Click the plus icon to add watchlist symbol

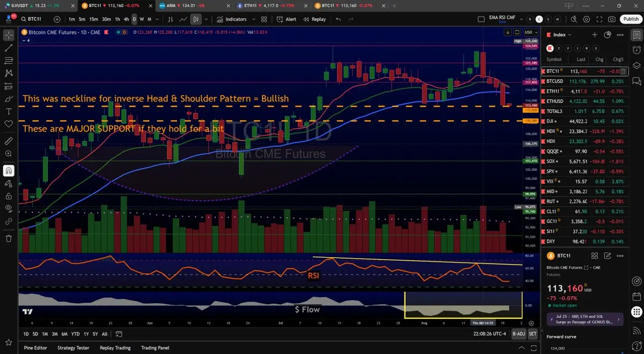[x=595, y=35]
